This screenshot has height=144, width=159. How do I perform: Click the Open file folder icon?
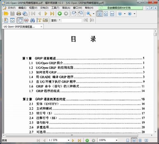click(x=6, y=14)
